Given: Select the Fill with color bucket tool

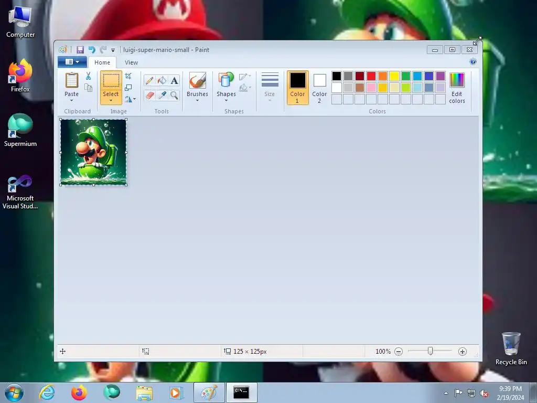Looking at the screenshot, I should click(162, 80).
